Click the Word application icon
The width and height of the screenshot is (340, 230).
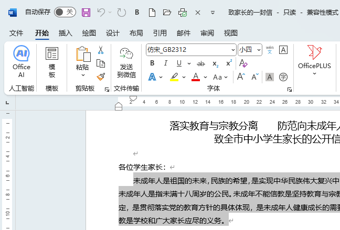pos(13,13)
